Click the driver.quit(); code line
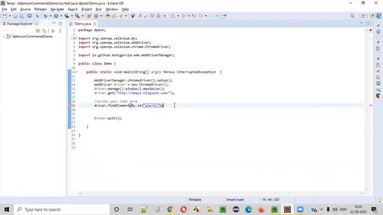The width and height of the screenshot is (383, 215). [x=108, y=118]
